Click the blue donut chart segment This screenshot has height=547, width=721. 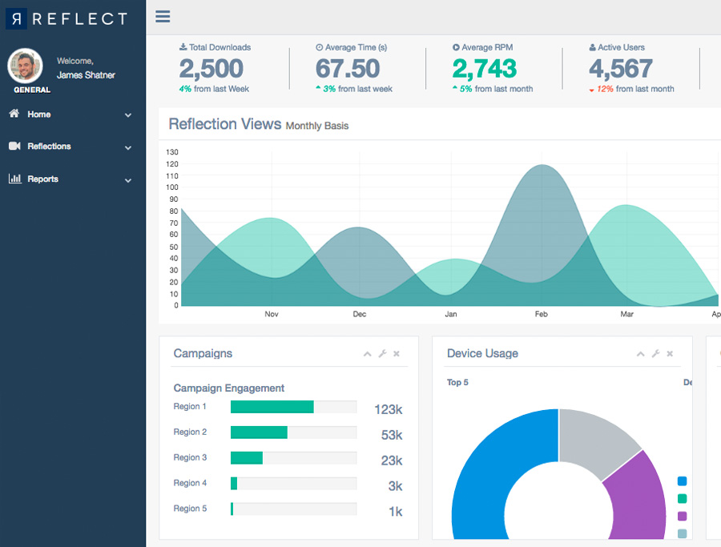(492, 469)
